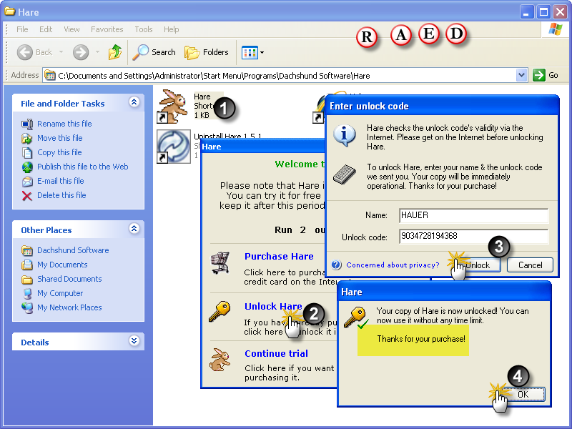Open the Uninstall Hare shortcut icon
572x429 pixels.
click(x=174, y=147)
